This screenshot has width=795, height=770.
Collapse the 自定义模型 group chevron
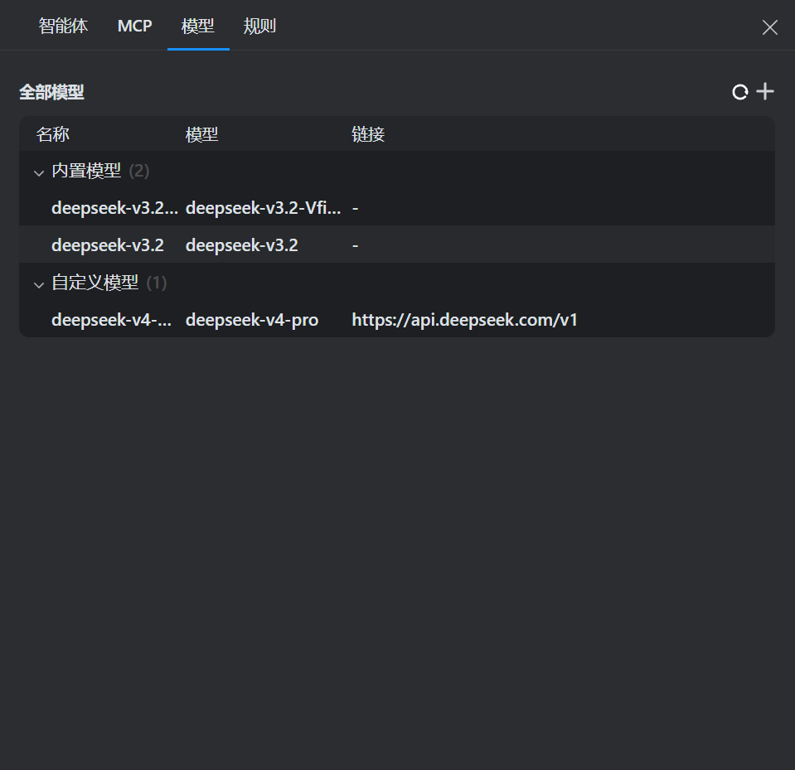click(x=39, y=285)
